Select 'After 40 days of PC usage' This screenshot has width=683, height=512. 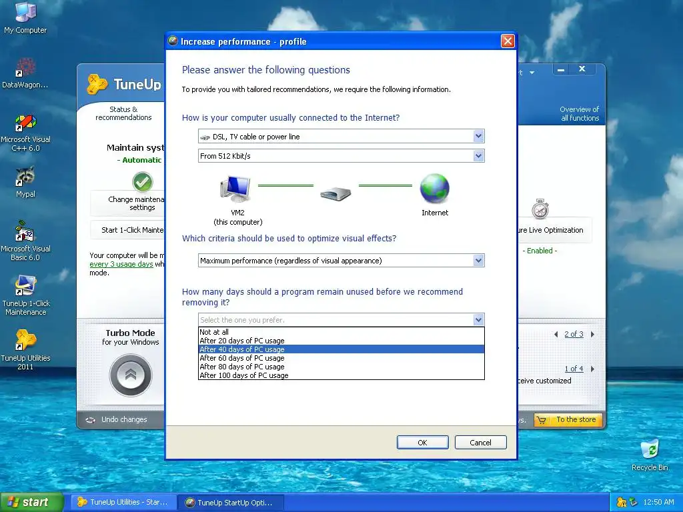click(x=341, y=349)
